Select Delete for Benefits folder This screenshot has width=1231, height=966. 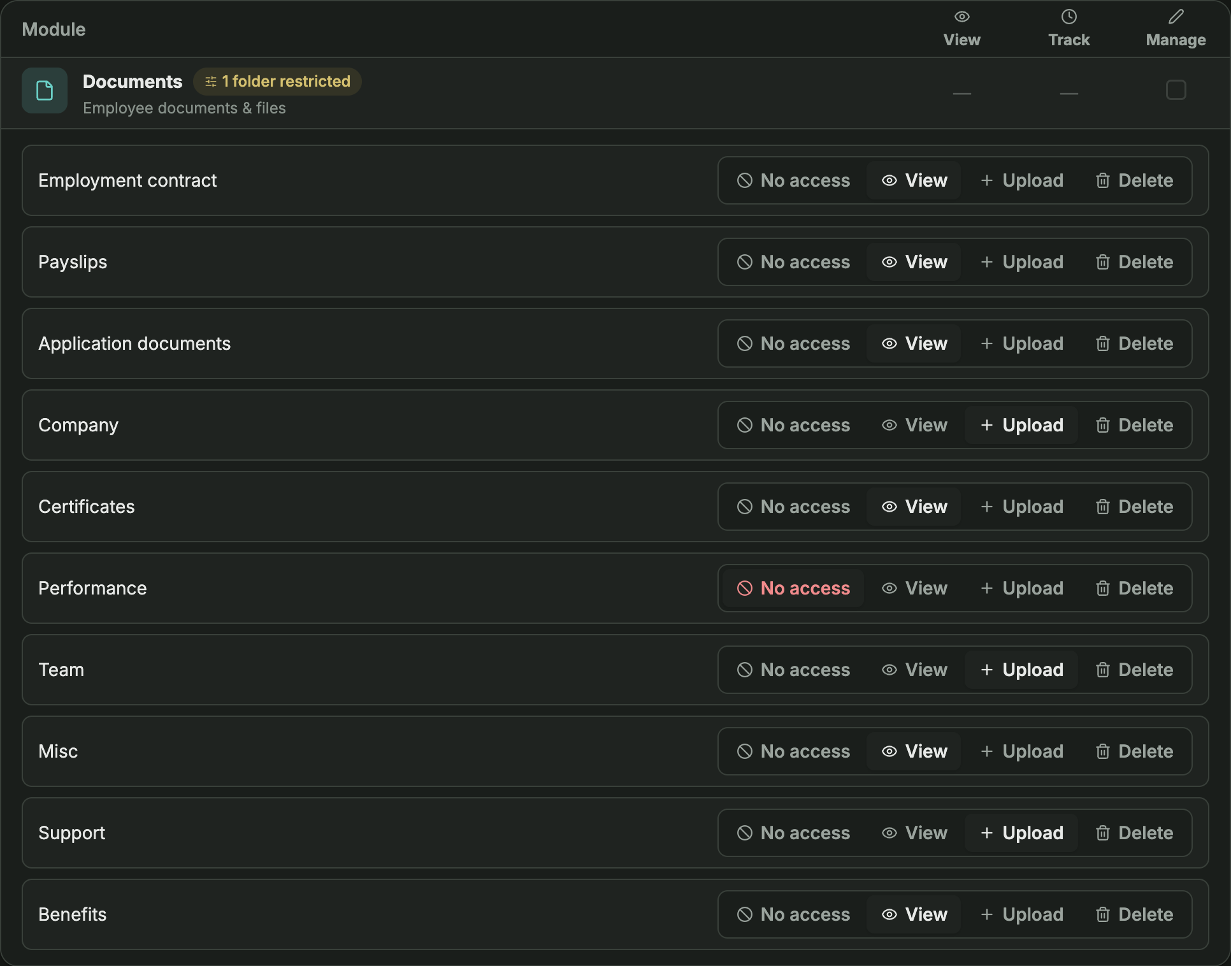[1134, 914]
